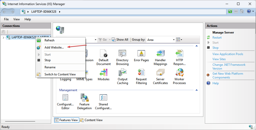This screenshot has width=256, height=130.
Task: Click the Connections pane horizontal scrollbar
Action: tap(20, 121)
